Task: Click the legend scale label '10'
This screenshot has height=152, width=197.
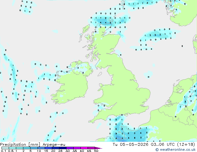Action: point(39,151)
